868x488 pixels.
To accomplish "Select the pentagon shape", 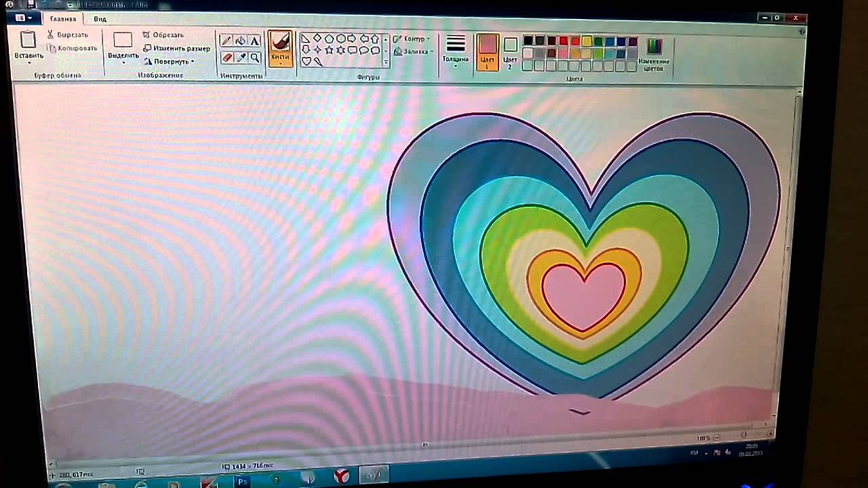I will 330,39.
